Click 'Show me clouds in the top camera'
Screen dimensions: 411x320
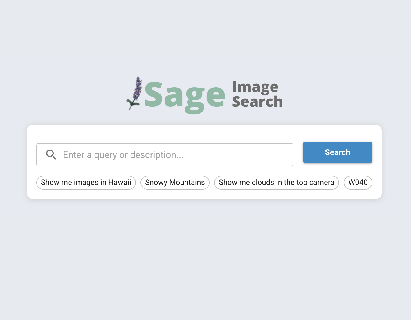click(276, 182)
